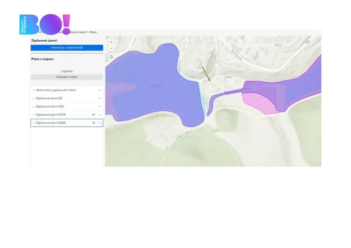Open options menu for Záplavová území Q100
The width and height of the screenshot is (351, 248).
(x=100, y=114)
